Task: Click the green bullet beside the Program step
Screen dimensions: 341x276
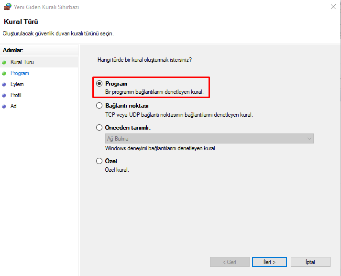Action: pos(4,73)
